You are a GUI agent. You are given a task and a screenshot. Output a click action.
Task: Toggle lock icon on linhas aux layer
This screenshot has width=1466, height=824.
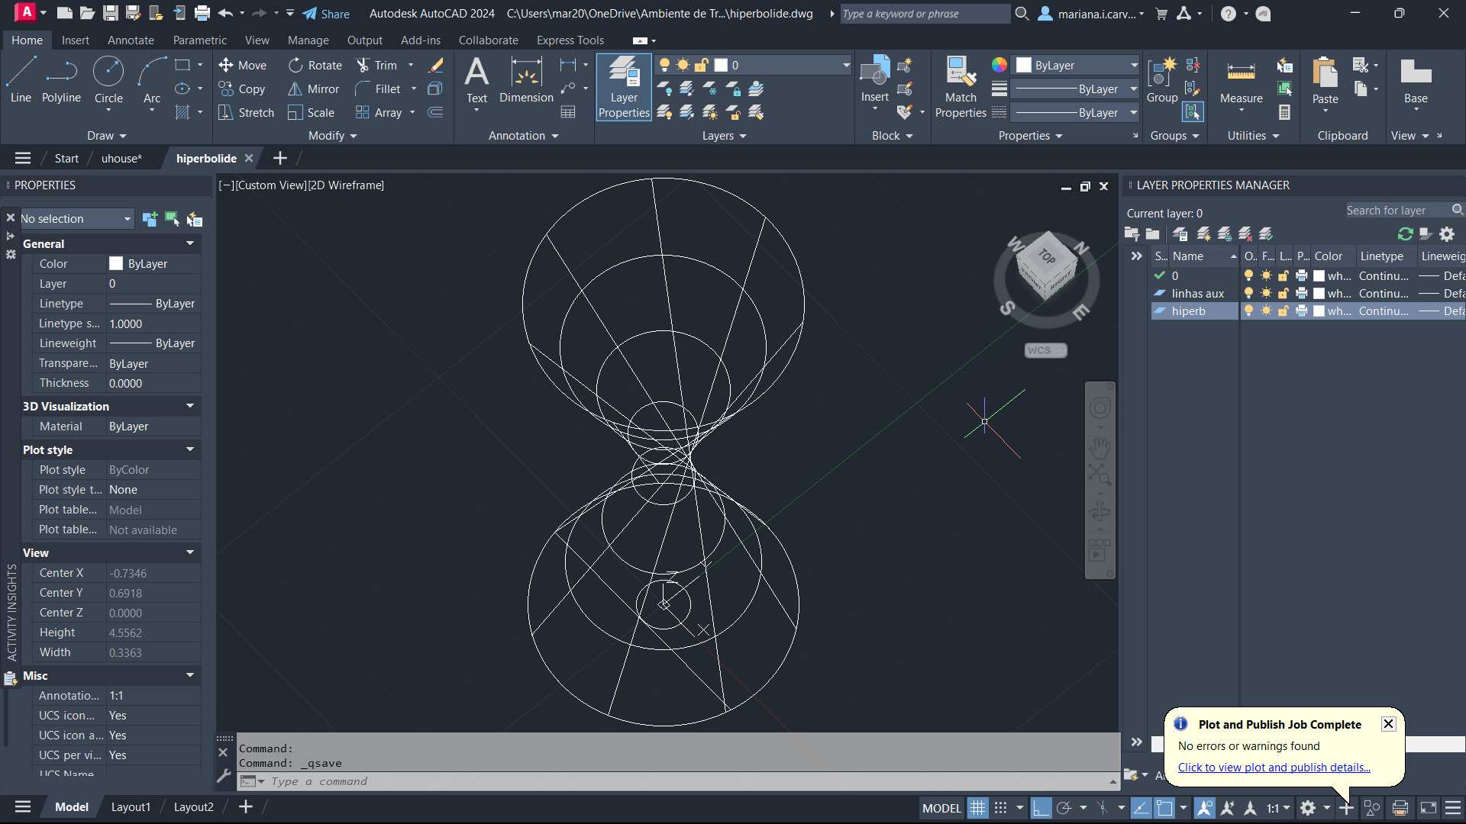point(1284,293)
